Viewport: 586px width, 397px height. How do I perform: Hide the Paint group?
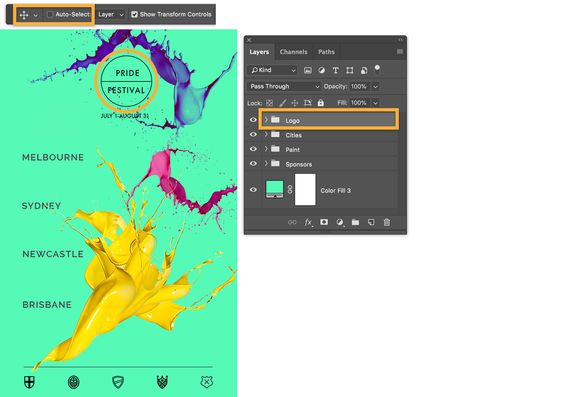[x=253, y=149]
